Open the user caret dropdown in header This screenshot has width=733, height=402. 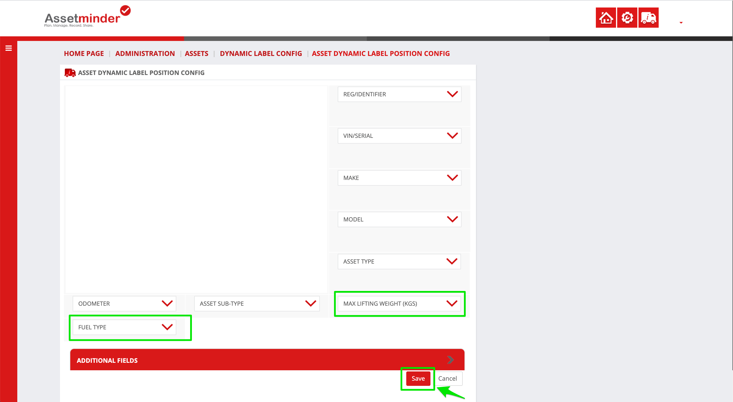tap(681, 22)
